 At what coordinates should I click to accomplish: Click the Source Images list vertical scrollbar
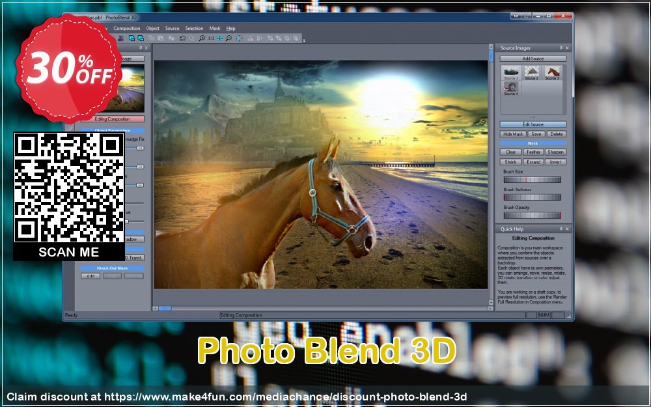point(564,89)
